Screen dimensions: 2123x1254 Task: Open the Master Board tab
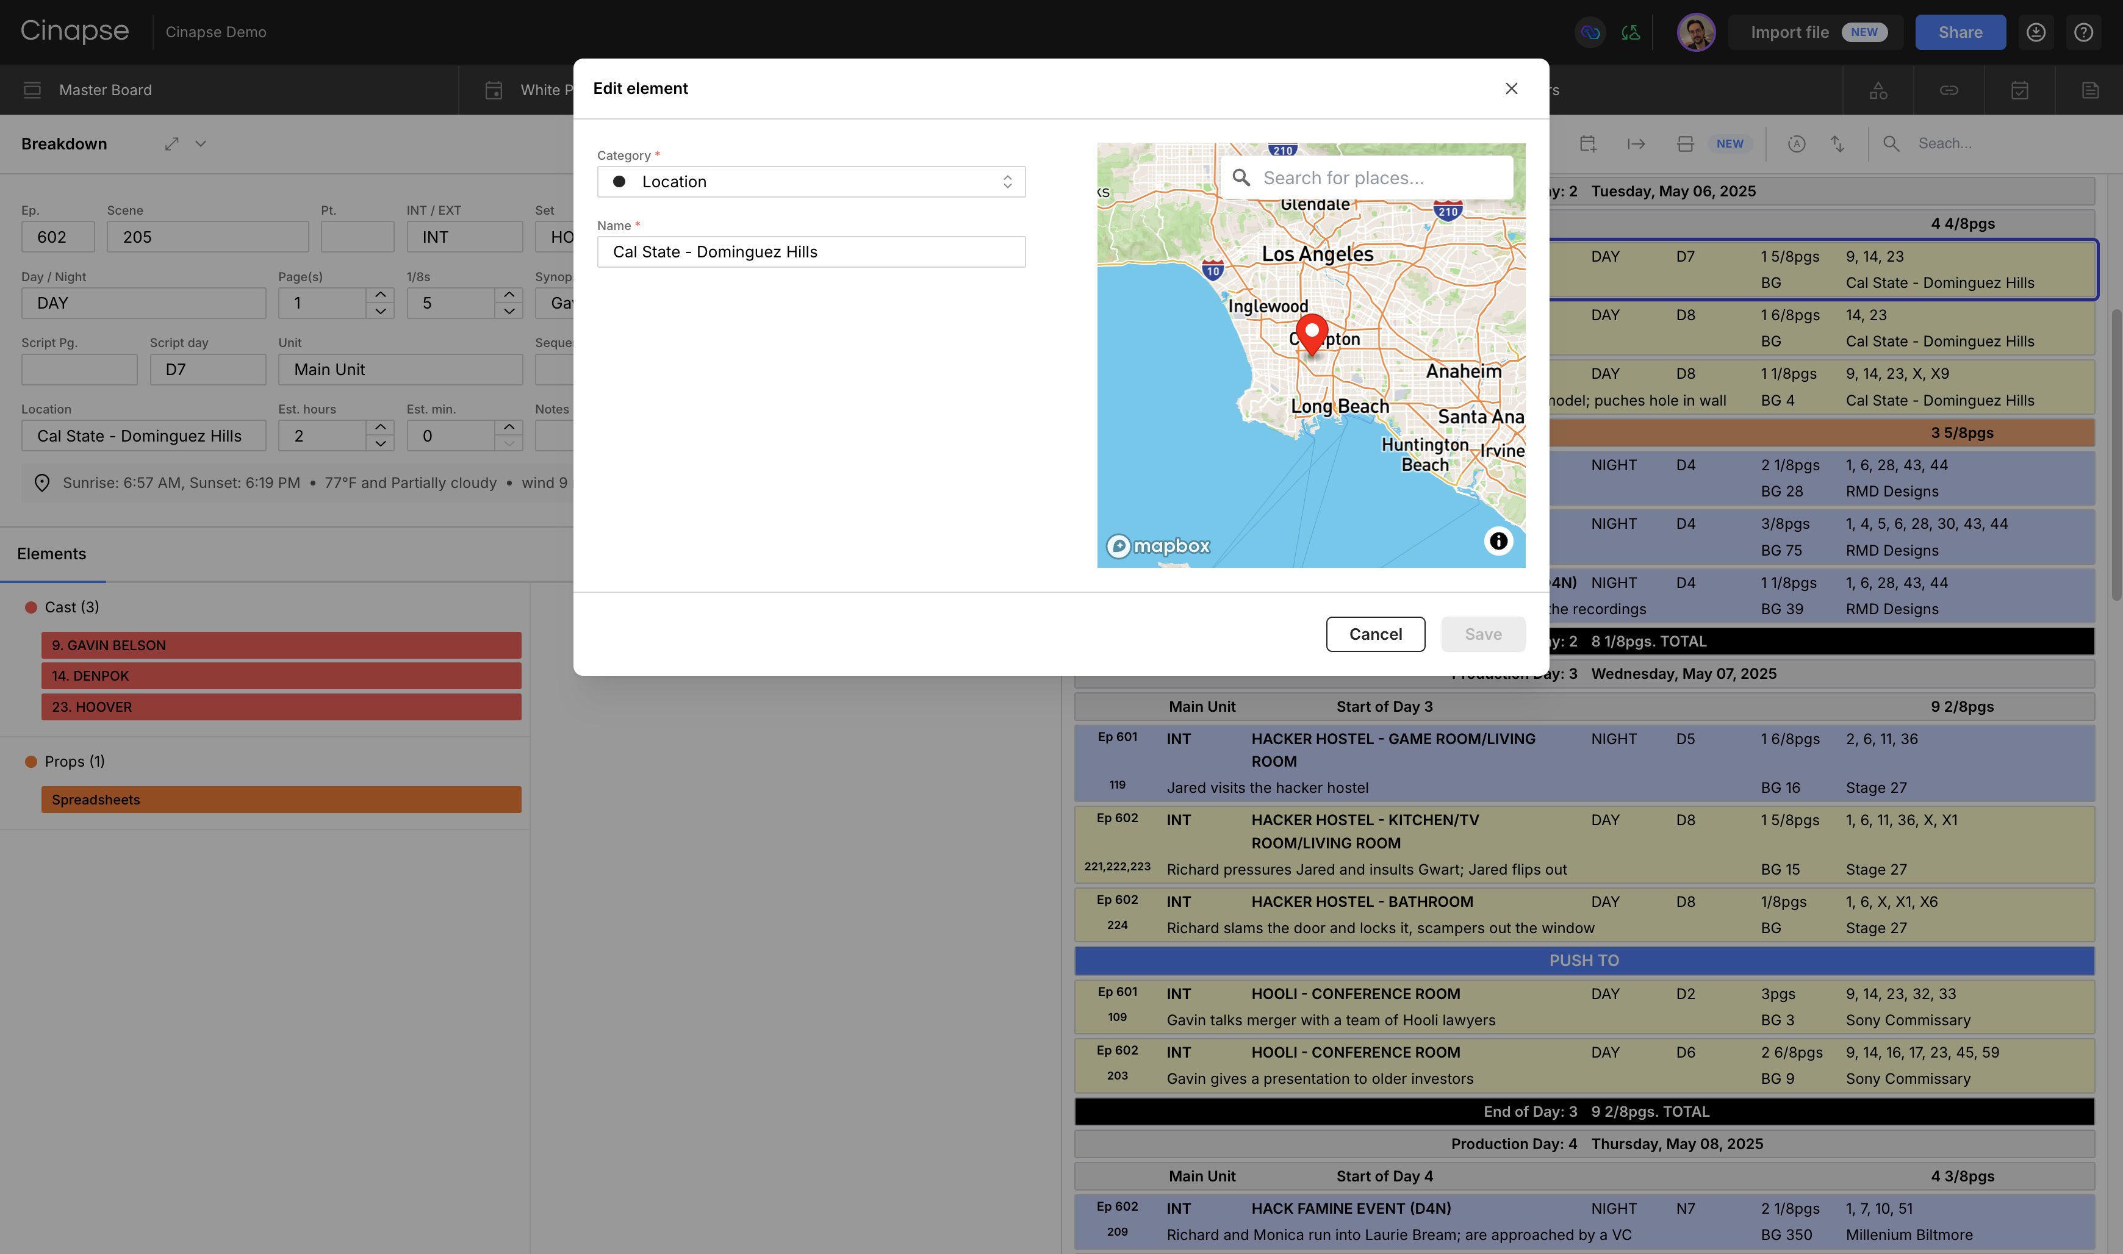click(x=105, y=90)
